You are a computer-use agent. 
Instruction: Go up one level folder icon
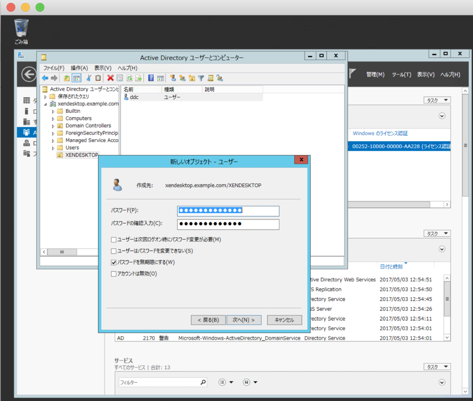[67, 78]
